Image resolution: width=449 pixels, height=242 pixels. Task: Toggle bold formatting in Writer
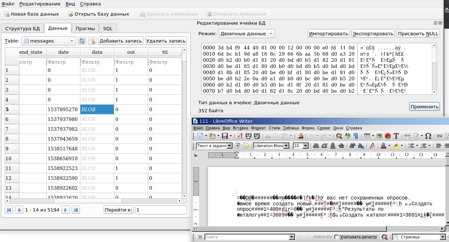317,145
